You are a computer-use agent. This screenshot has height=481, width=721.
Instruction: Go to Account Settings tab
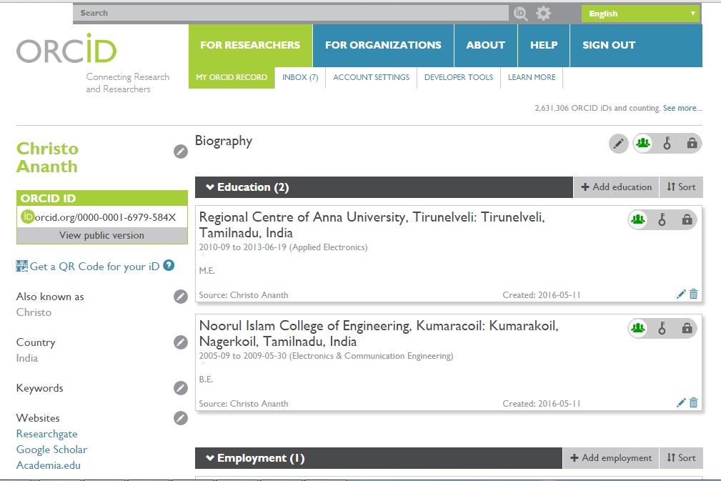coord(371,77)
